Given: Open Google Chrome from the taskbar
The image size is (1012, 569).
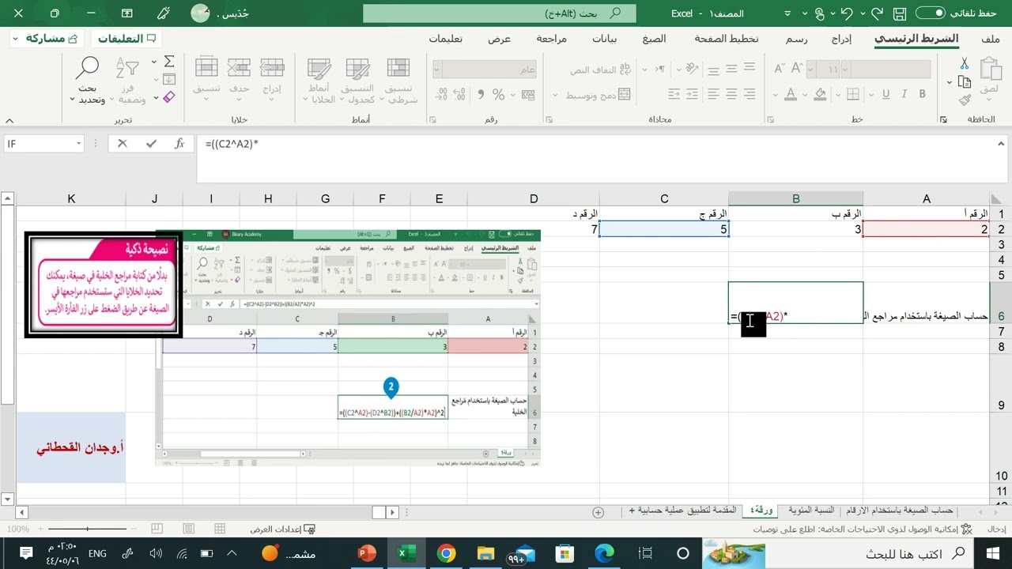Looking at the screenshot, I should (445, 553).
